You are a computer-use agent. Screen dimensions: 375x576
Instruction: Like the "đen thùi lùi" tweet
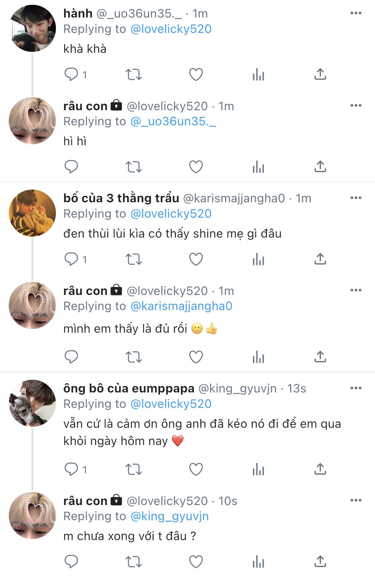click(x=196, y=259)
